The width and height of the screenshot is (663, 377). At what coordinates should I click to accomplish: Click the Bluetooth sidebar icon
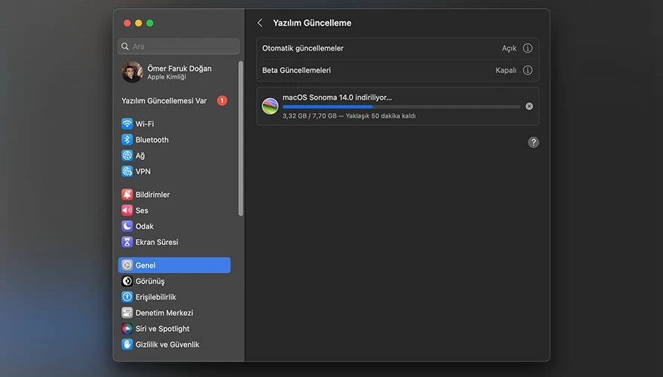pos(127,139)
